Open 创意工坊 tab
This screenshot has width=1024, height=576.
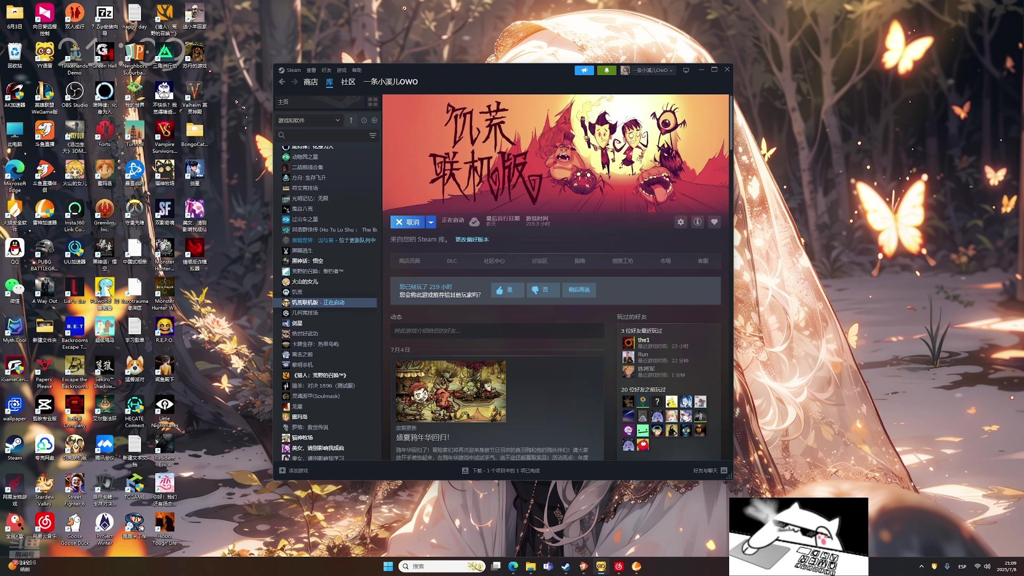[623, 261]
